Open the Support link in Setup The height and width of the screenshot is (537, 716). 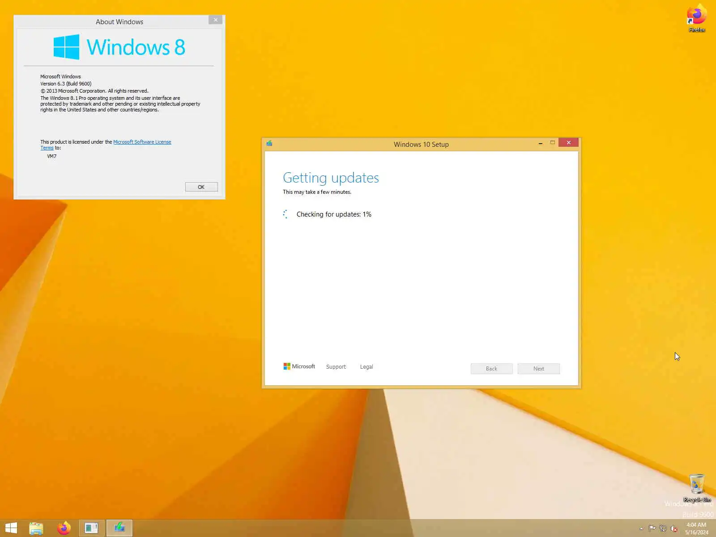(x=336, y=367)
